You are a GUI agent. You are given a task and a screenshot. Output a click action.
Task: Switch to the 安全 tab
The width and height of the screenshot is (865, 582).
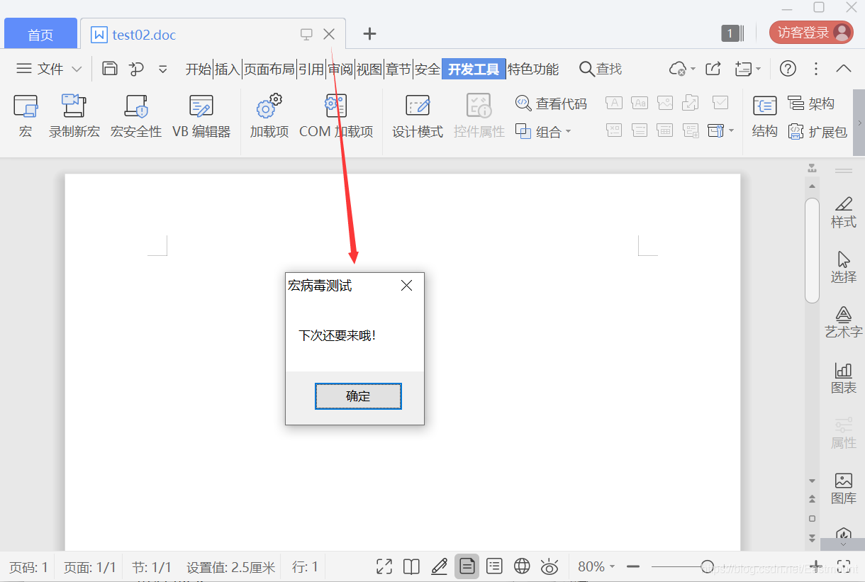click(428, 69)
